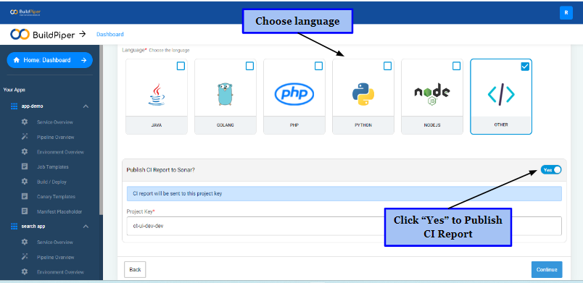
Task: Click the grid icon beside app-demo
Action: tap(14, 106)
